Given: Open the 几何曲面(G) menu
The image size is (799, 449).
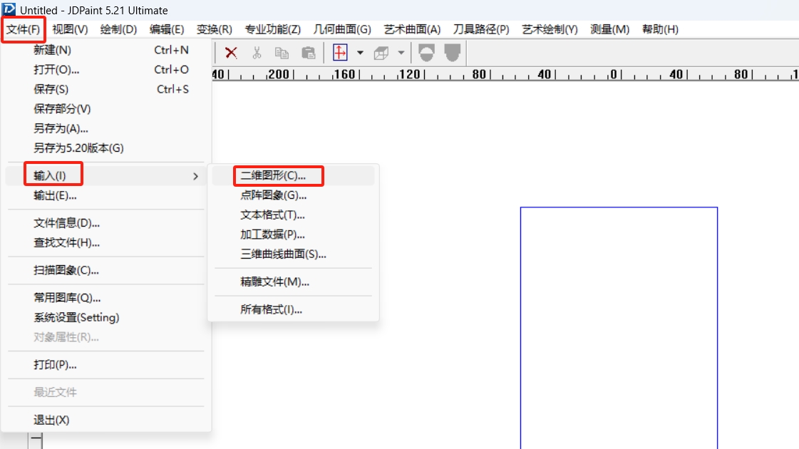Looking at the screenshot, I should (342, 29).
